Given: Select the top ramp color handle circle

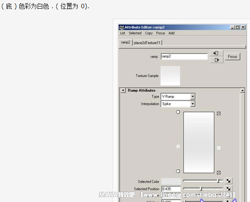Looking at the screenshot, I should tap(178, 112).
